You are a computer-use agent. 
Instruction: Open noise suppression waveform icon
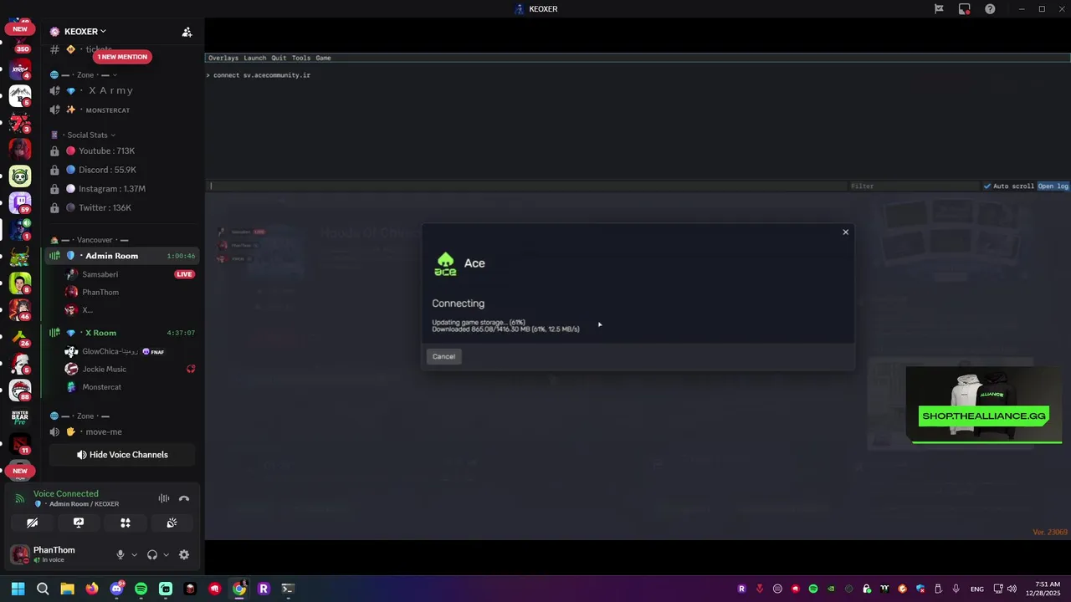click(164, 498)
